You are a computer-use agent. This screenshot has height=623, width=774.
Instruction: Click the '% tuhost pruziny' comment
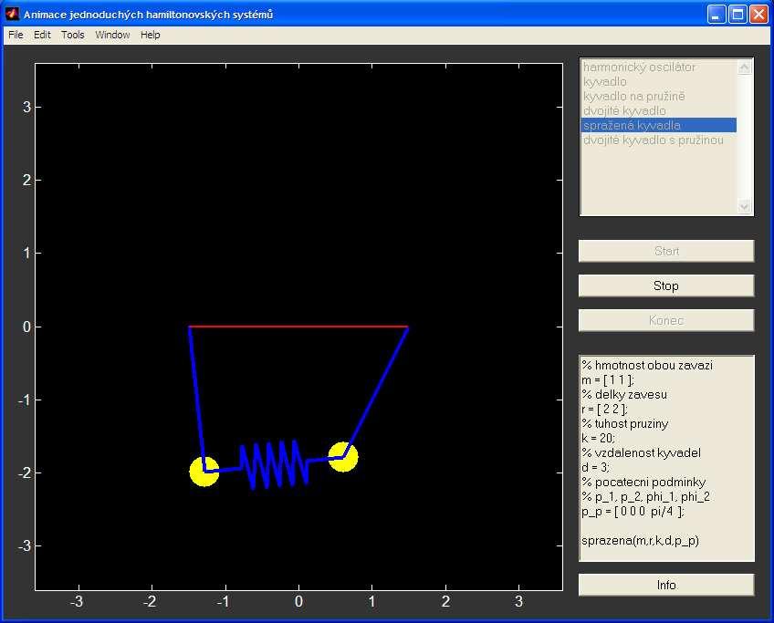click(x=625, y=424)
